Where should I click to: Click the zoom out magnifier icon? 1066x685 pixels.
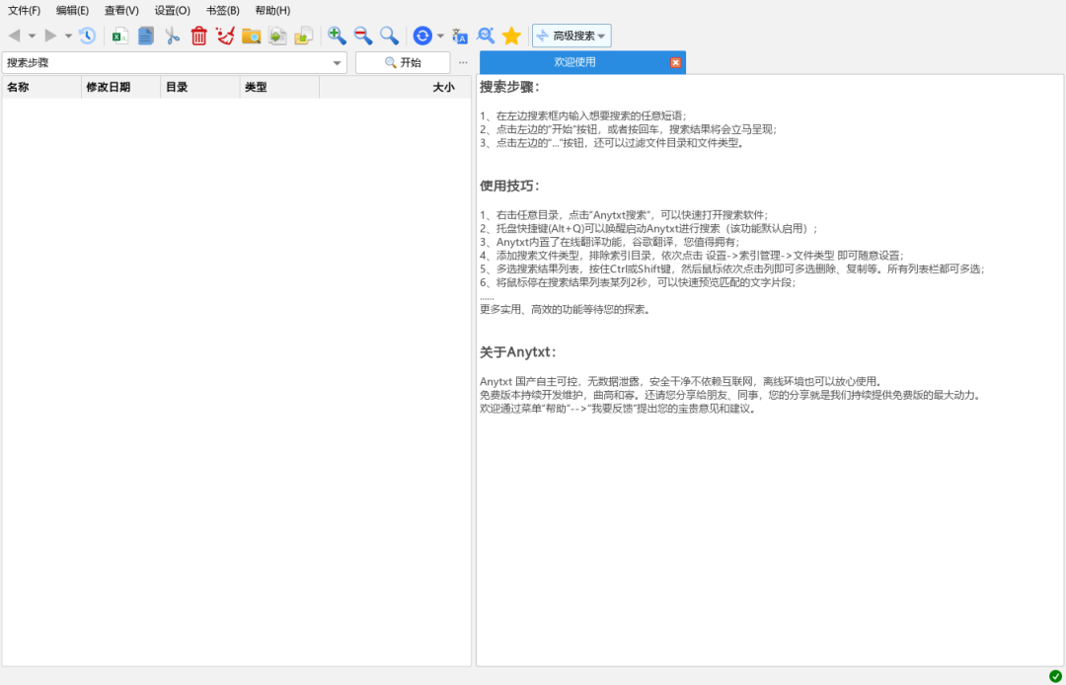pos(363,36)
